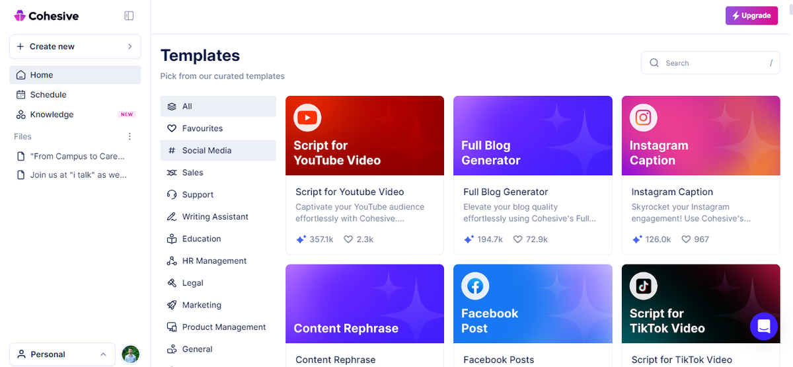Select the Writing Assistant category
The width and height of the screenshot is (793, 367).
pos(218,217)
